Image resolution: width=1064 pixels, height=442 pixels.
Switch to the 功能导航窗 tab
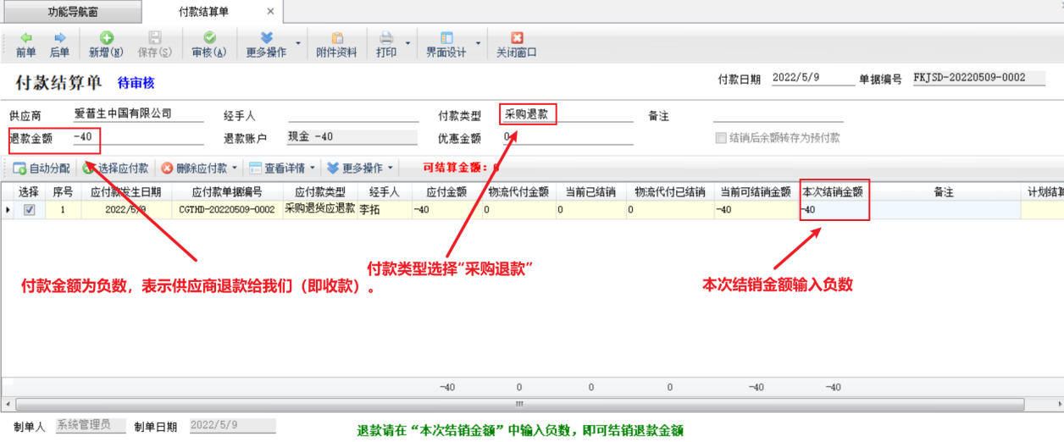tap(71, 12)
